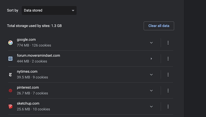
Task: Open more actions menu for pinterest.com
Action: point(168,91)
